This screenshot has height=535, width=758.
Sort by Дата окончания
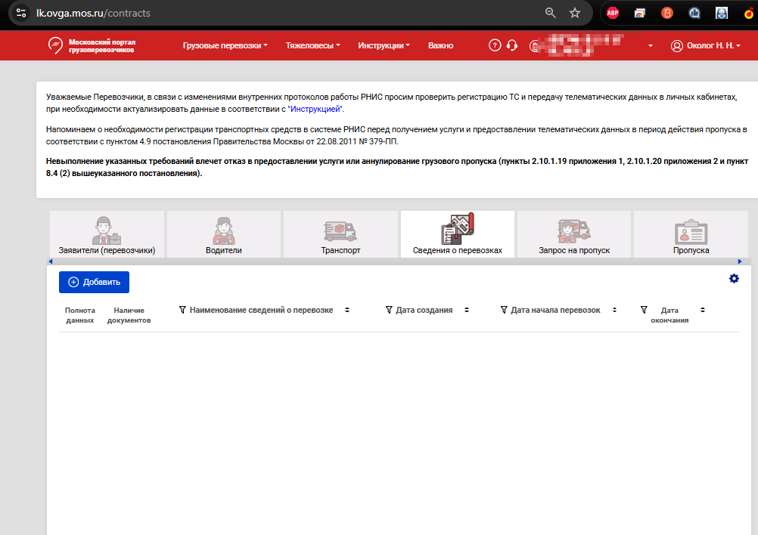(703, 310)
